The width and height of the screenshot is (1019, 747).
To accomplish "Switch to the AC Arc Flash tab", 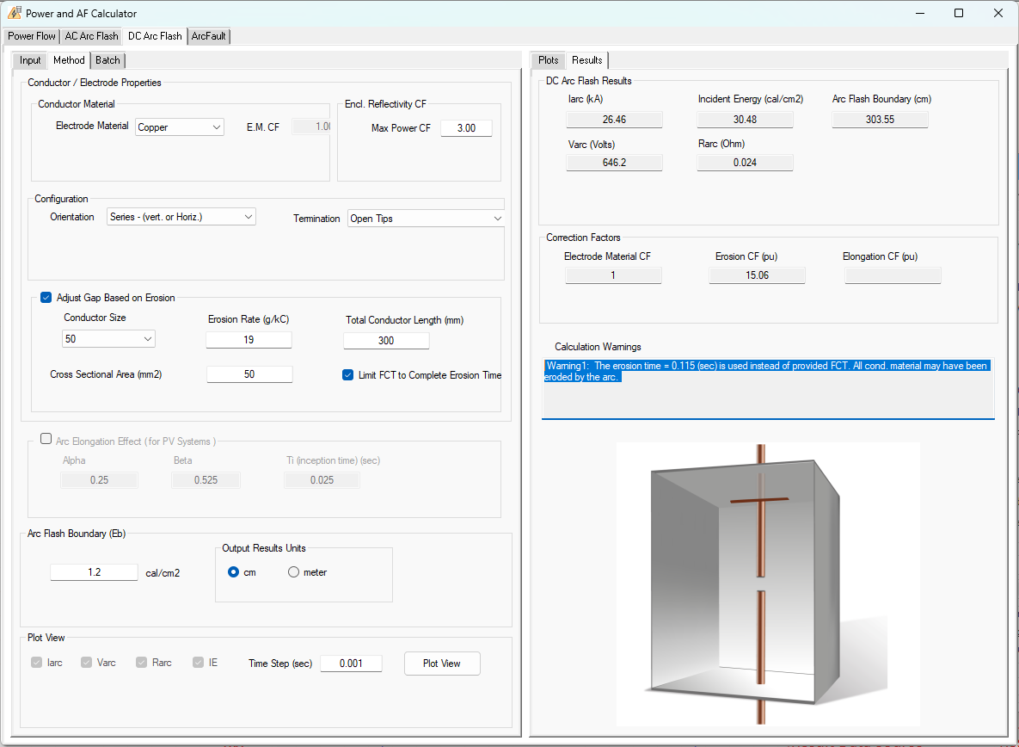I will click(x=90, y=36).
